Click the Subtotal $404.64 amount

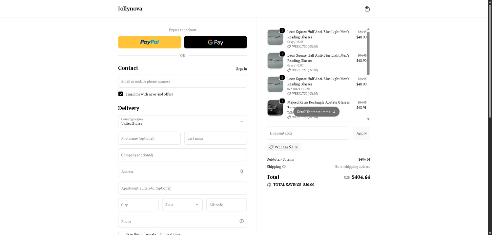[x=364, y=159]
